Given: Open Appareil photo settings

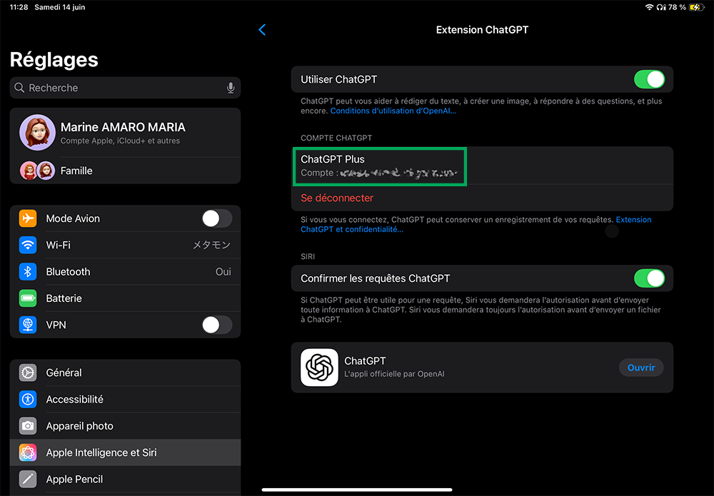Looking at the screenshot, I should pos(125,426).
